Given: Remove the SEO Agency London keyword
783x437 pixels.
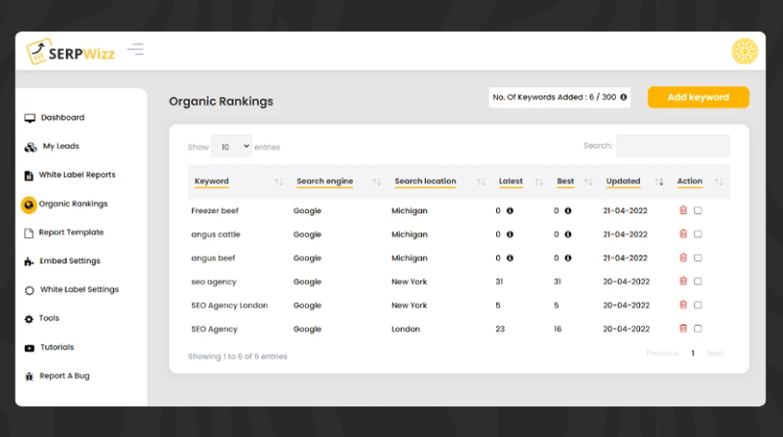Looking at the screenshot, I should [x=684, y=305].
